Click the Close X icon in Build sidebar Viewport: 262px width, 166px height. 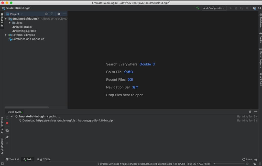coord(7,143)
